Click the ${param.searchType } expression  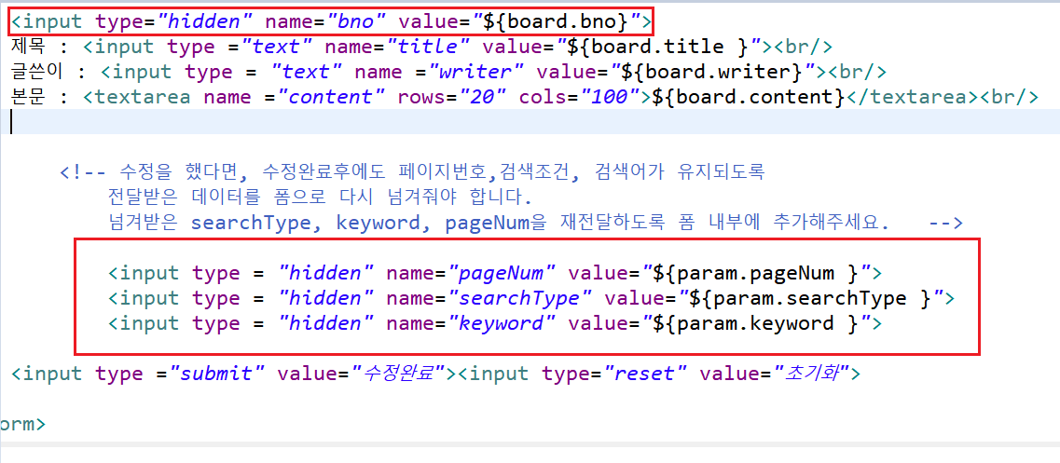(808, 299)
